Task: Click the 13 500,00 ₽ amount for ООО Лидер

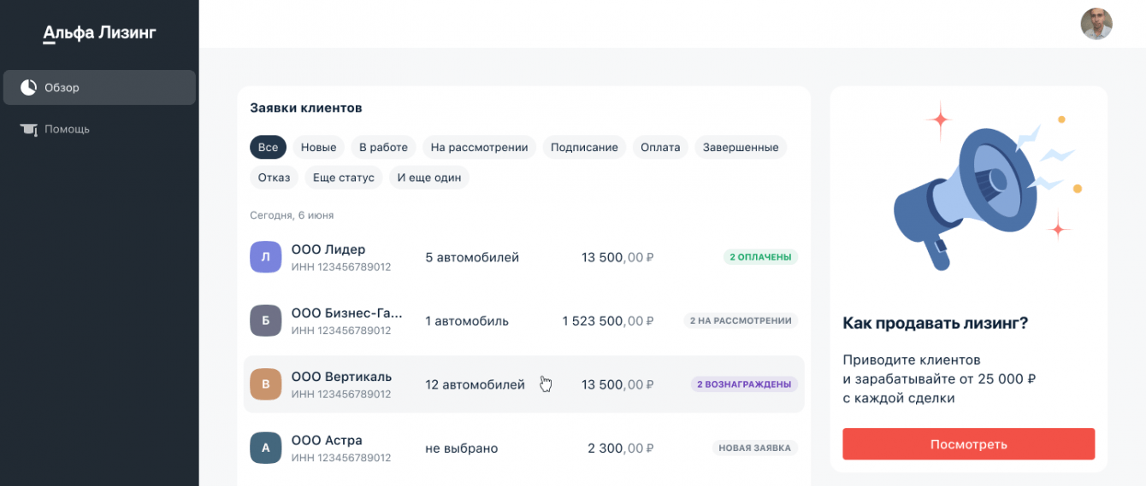Action: (x=618, y=257)
